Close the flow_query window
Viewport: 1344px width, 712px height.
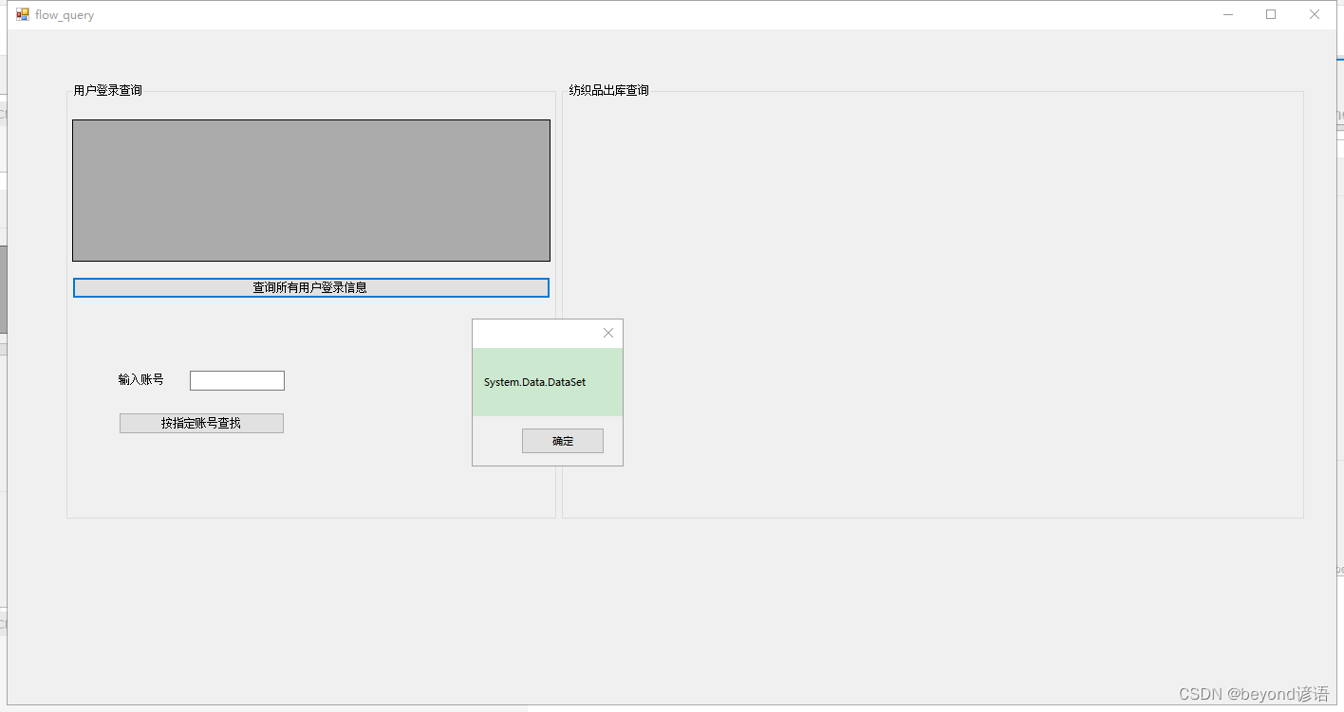(1315, 14)
